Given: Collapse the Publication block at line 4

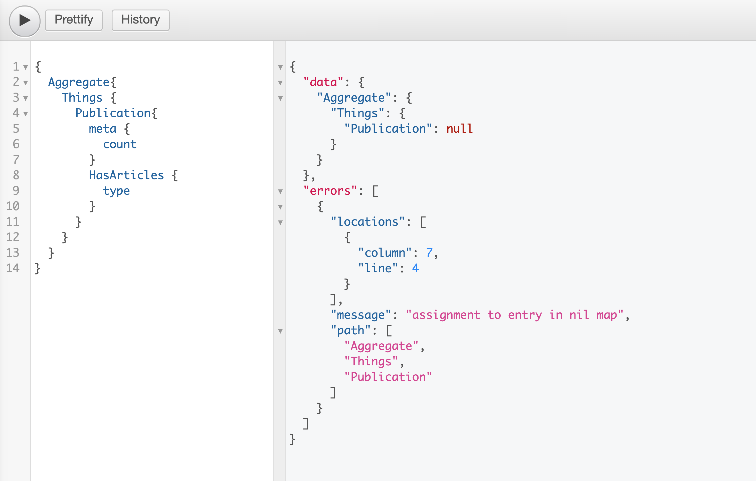Looking at the screenshot, I should coord(26,113).
